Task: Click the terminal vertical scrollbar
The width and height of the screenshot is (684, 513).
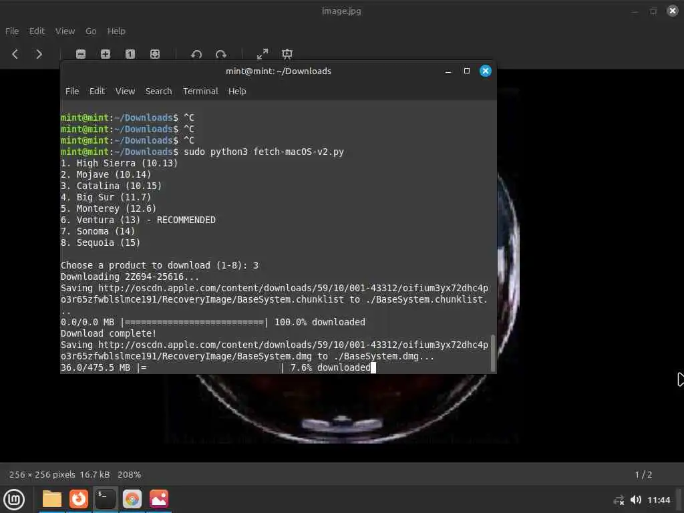Action: (x=493, y=353)
